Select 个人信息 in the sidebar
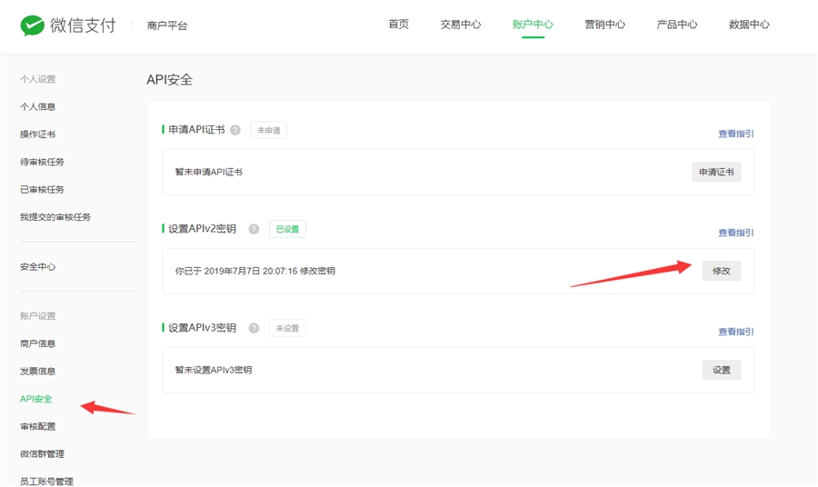The image size is (818, 487). pos(38,107)
